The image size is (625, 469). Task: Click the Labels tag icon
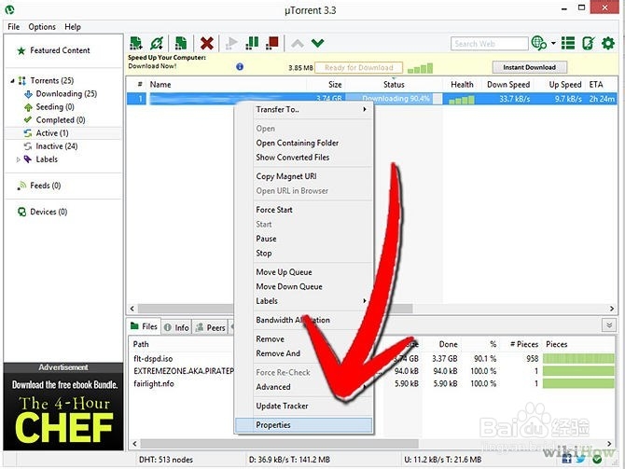pos(27,159)
